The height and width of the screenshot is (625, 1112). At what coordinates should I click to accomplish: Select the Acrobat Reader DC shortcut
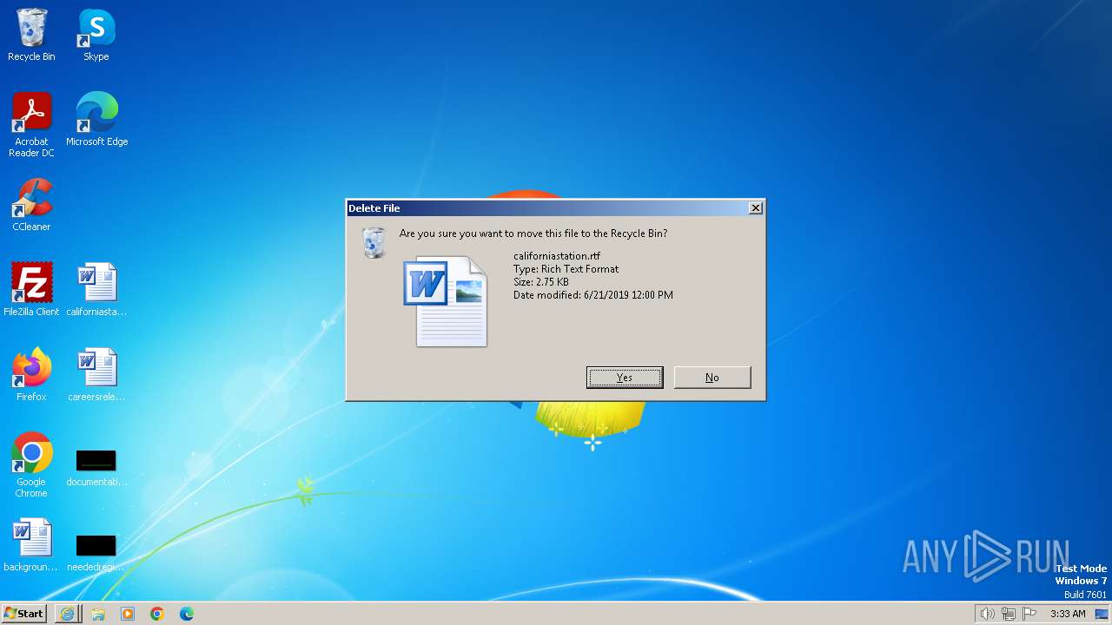31,125
